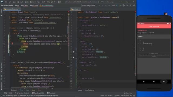Open the Event Log

[x=128, y=93]
